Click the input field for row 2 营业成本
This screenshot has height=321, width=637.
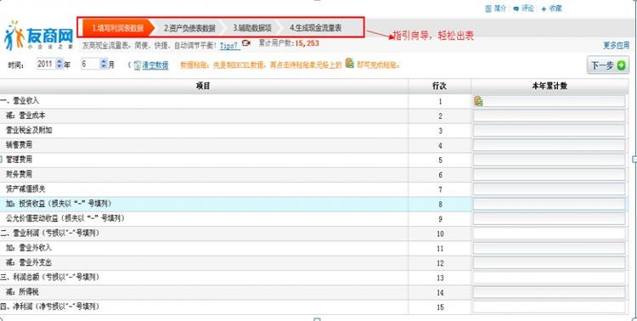click(x=549, y=116)
